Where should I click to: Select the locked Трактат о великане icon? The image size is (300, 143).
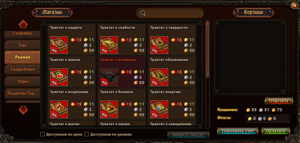pyautogui.click(x=109, y=77)
